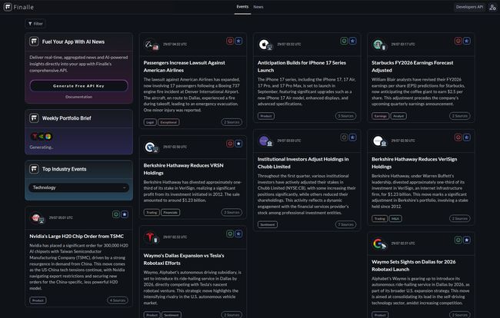
Task: Select the Financials tag on VRSN card
Action: [170, 212]
